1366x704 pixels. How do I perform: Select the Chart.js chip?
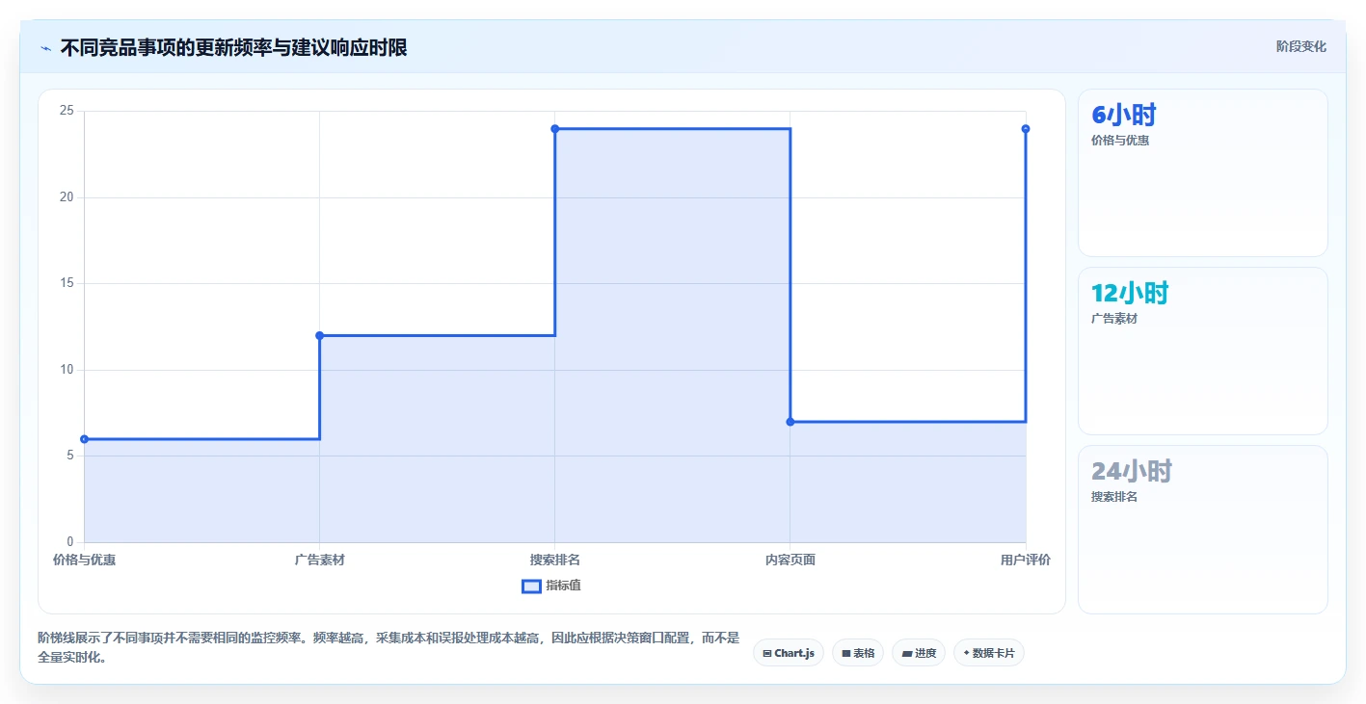point(788,653)
